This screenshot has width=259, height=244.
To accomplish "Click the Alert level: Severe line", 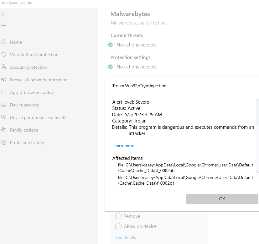I will point(131,102).
